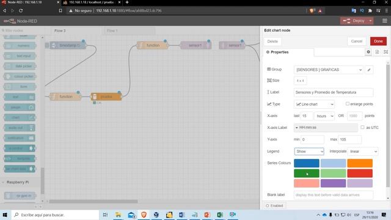Viewport: 391px width, 220px height.
Task: Select the function node beside prueba
Action: 65,97
